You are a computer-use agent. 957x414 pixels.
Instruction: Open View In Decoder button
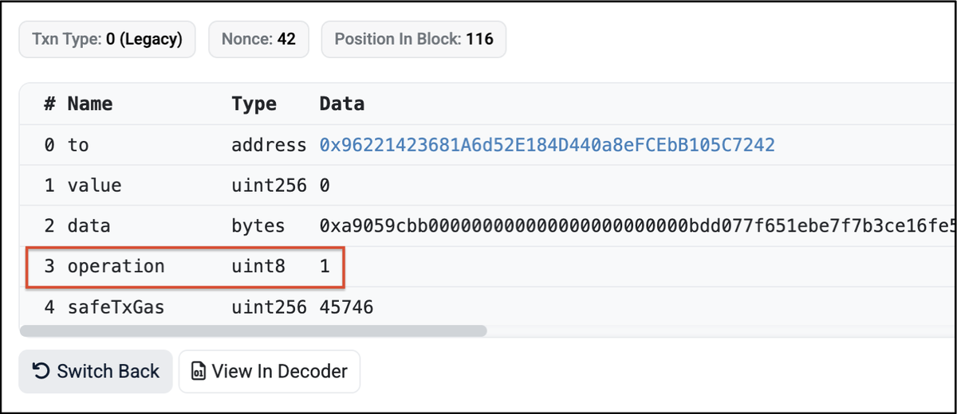(270, 372)
